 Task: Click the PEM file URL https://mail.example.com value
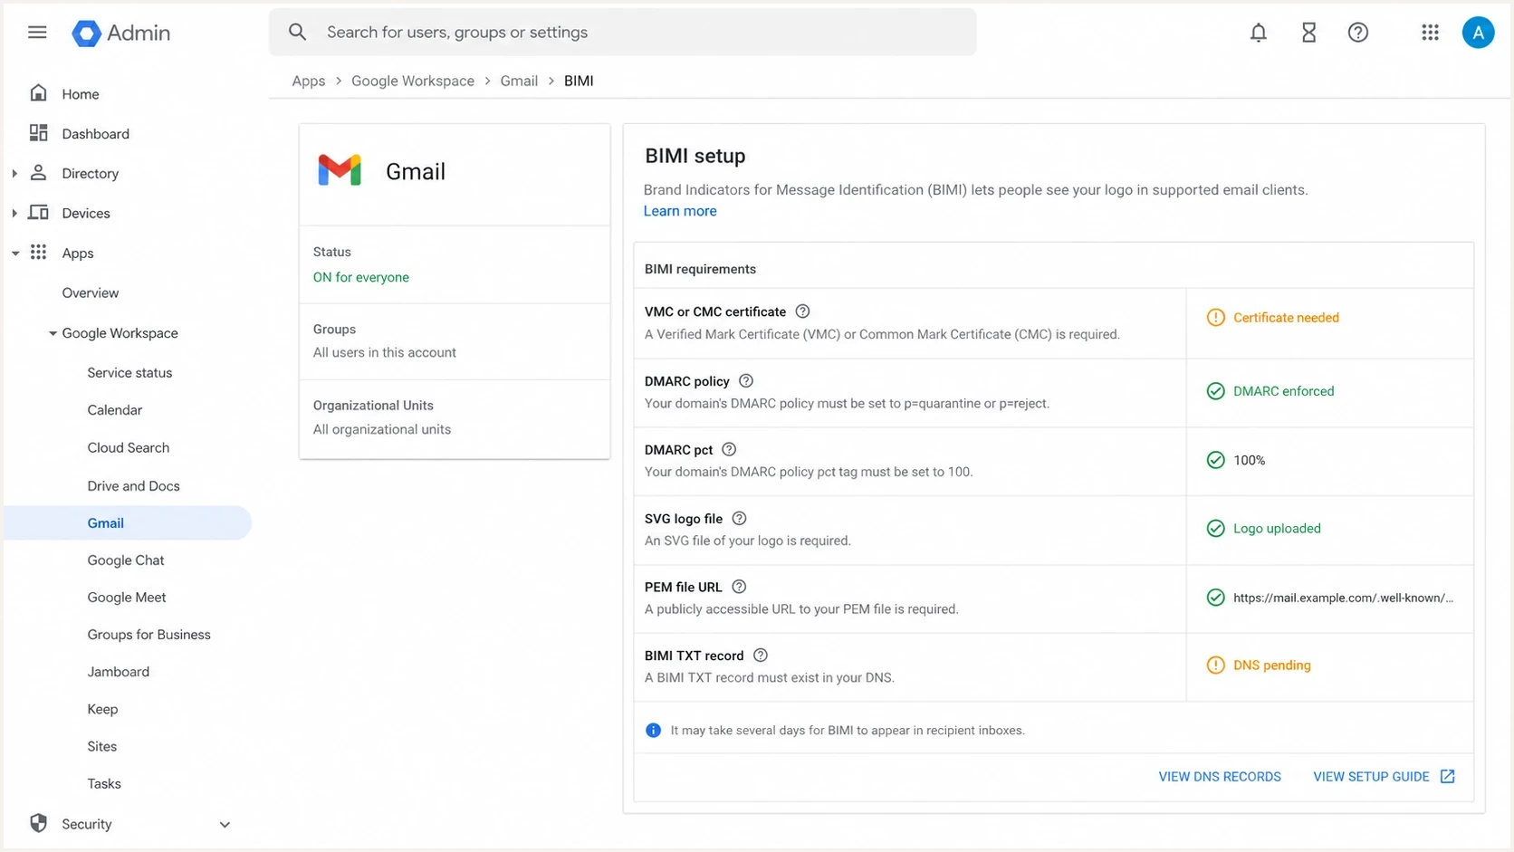pyautogui.click(x=1344, y=598)
